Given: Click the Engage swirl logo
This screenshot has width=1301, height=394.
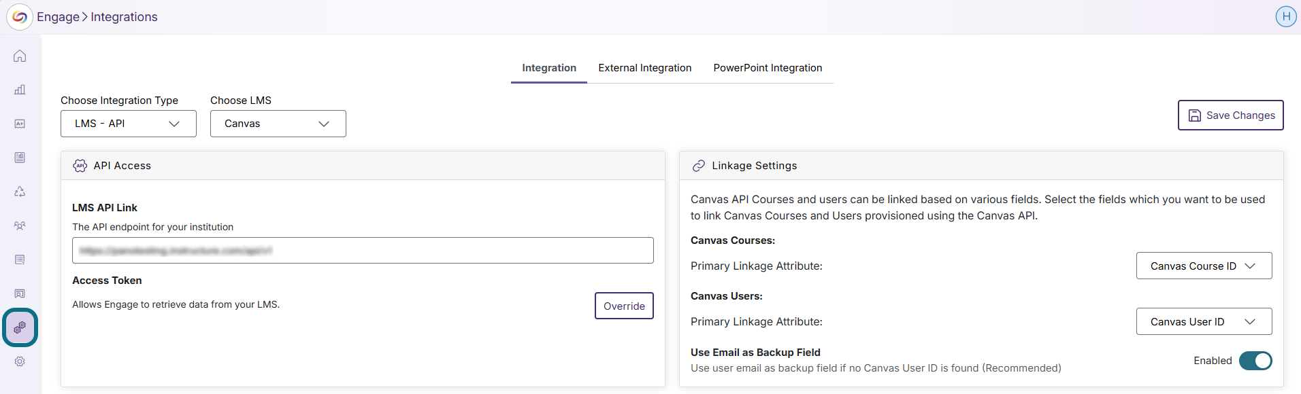Looking at the screenshot, I should [20, 17].
